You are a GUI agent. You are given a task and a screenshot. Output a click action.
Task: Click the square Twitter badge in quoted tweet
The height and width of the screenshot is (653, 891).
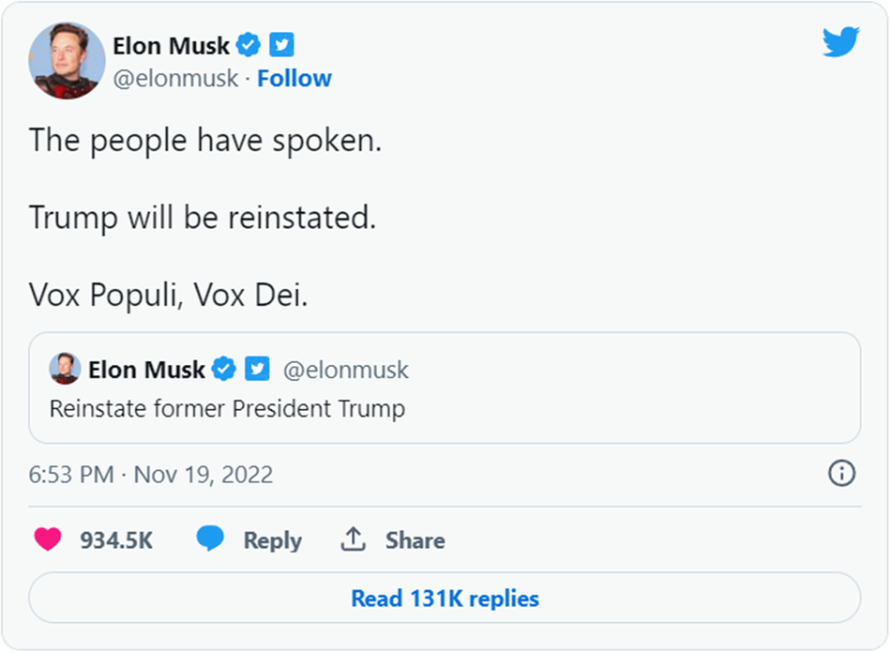pyautogui.click(x=256, y=370)
